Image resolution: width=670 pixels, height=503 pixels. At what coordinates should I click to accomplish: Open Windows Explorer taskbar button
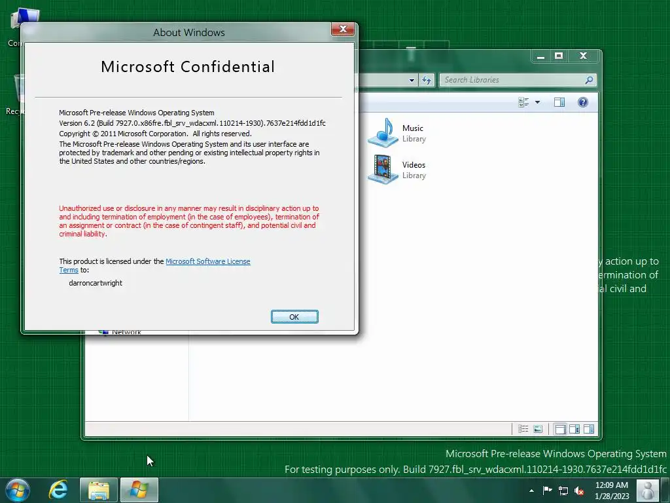99,490
